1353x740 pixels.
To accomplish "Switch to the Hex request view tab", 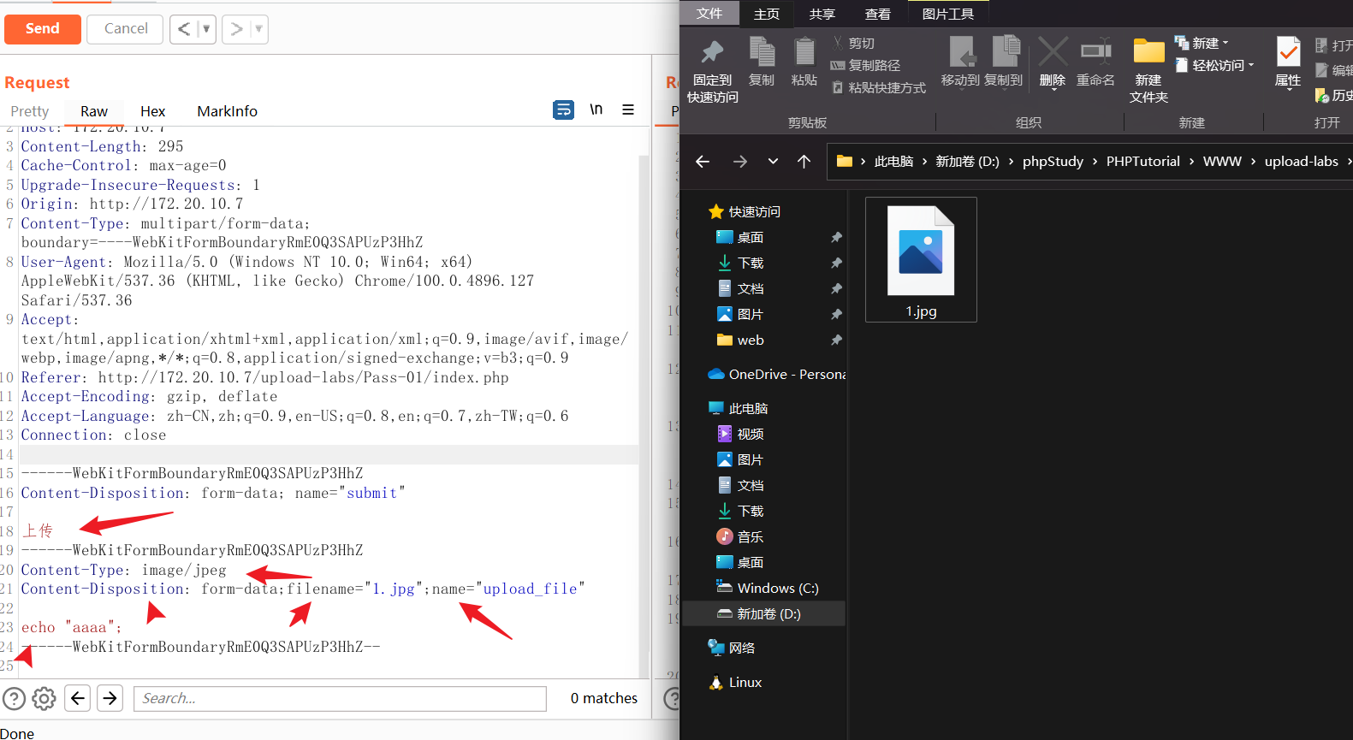I will [152, 111].
